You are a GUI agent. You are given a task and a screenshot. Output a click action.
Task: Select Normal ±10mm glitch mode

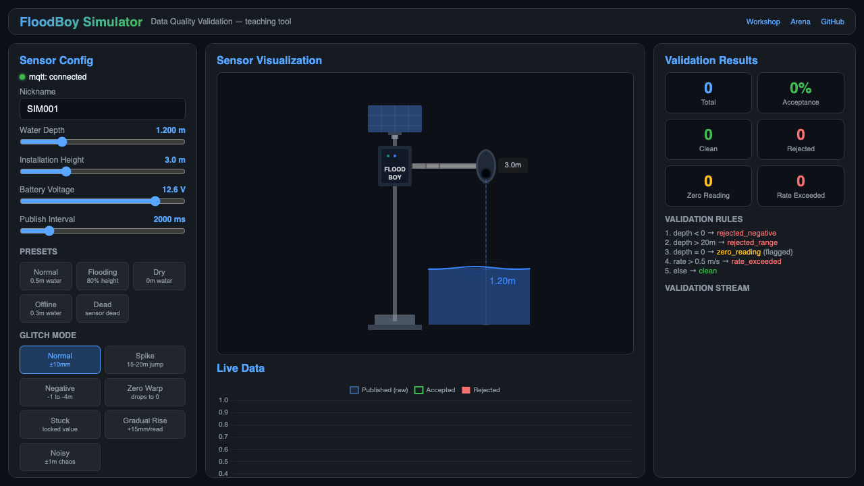coord(60,360)
